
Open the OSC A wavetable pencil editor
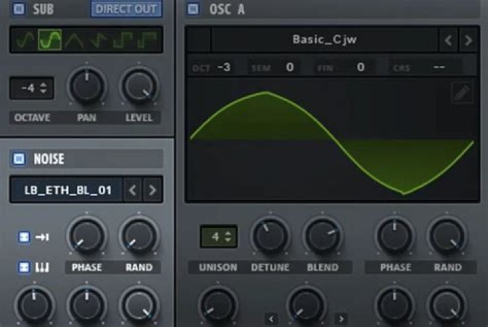point(462,93)
